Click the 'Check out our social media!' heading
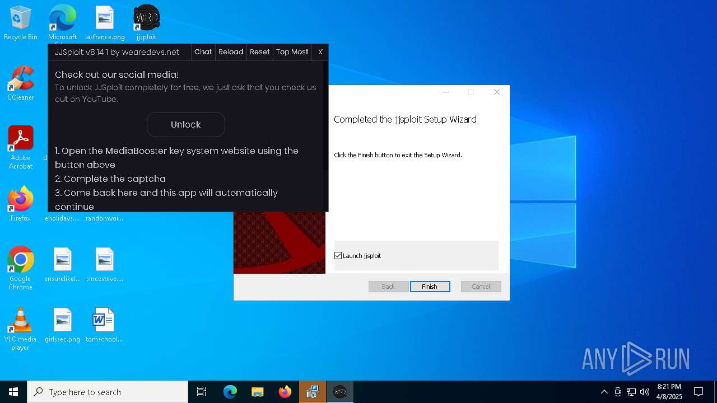The width and height of the screenshot is (717, 403). [117, 74]
